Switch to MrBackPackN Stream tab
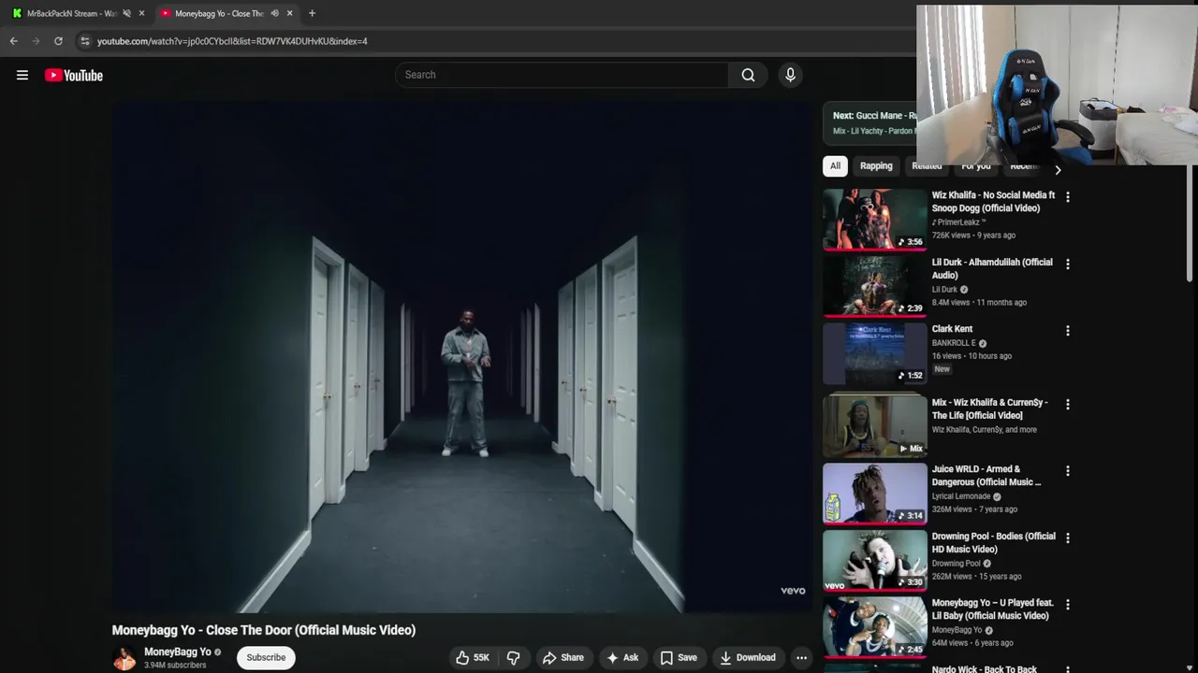The width and height of the screenshot is (1198, 673). [x=71, y=13]
